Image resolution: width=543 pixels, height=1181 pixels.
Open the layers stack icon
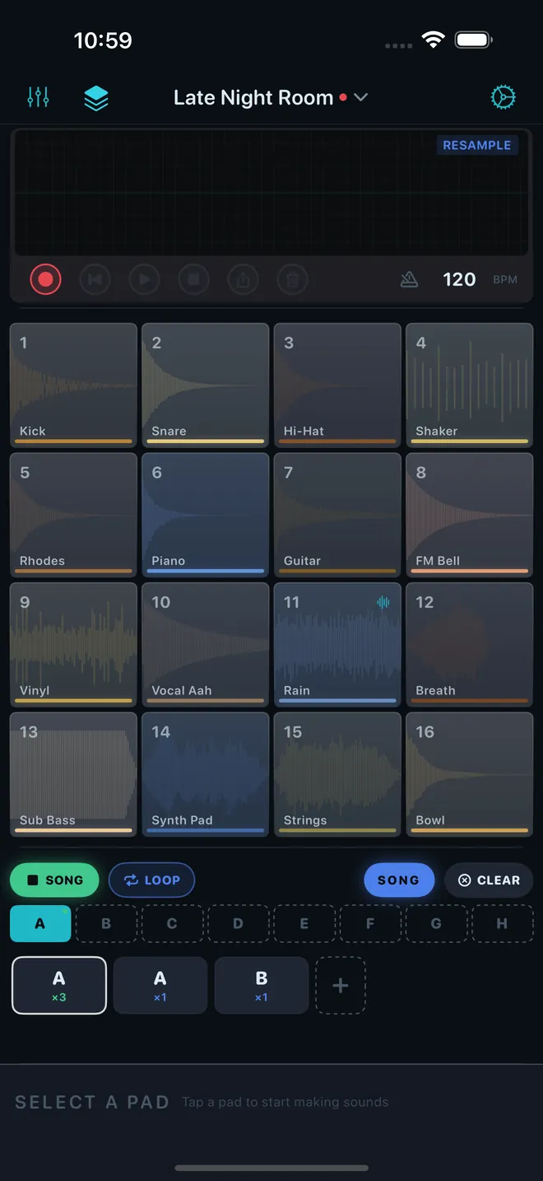[x=96, y=98]
